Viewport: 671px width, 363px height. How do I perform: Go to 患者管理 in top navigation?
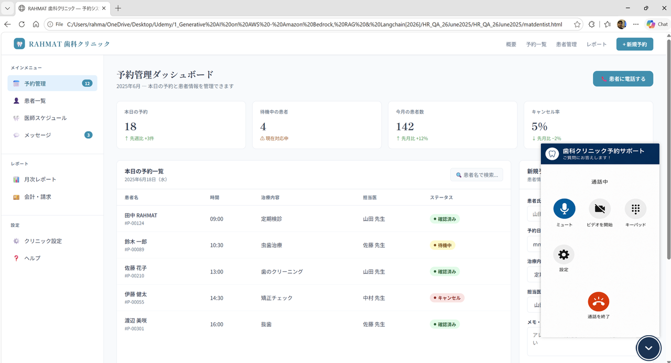coord(566,45)
